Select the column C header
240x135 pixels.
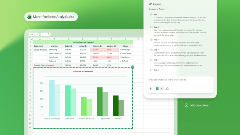point(69,39)
